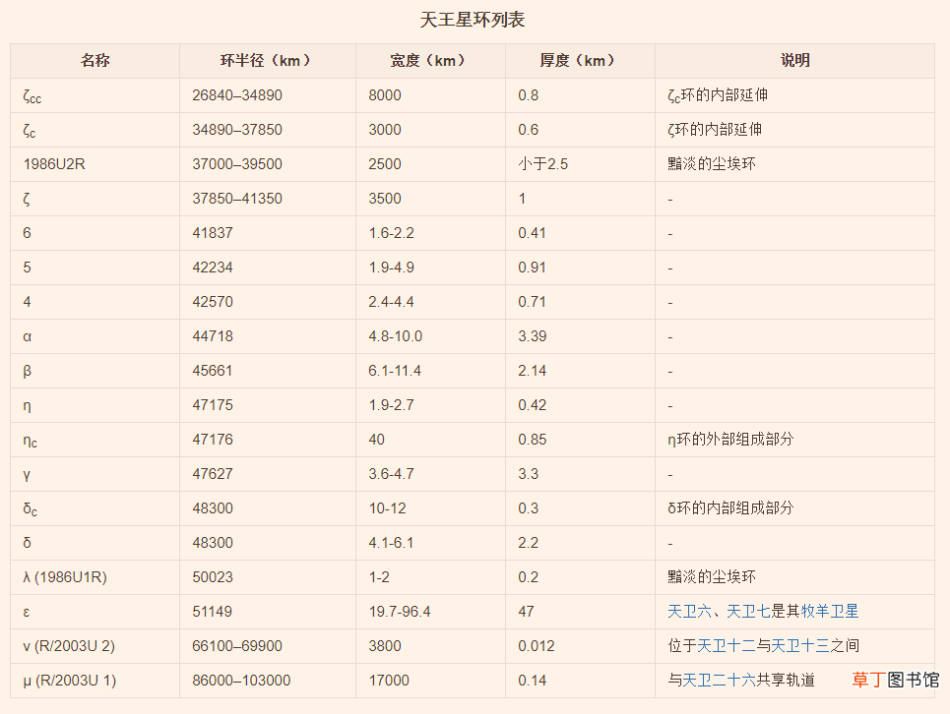Image resolution: width=950 pixels, height=714 pixels.
Task: Select thickness value 0.012
Action: [x=537, y=646]
